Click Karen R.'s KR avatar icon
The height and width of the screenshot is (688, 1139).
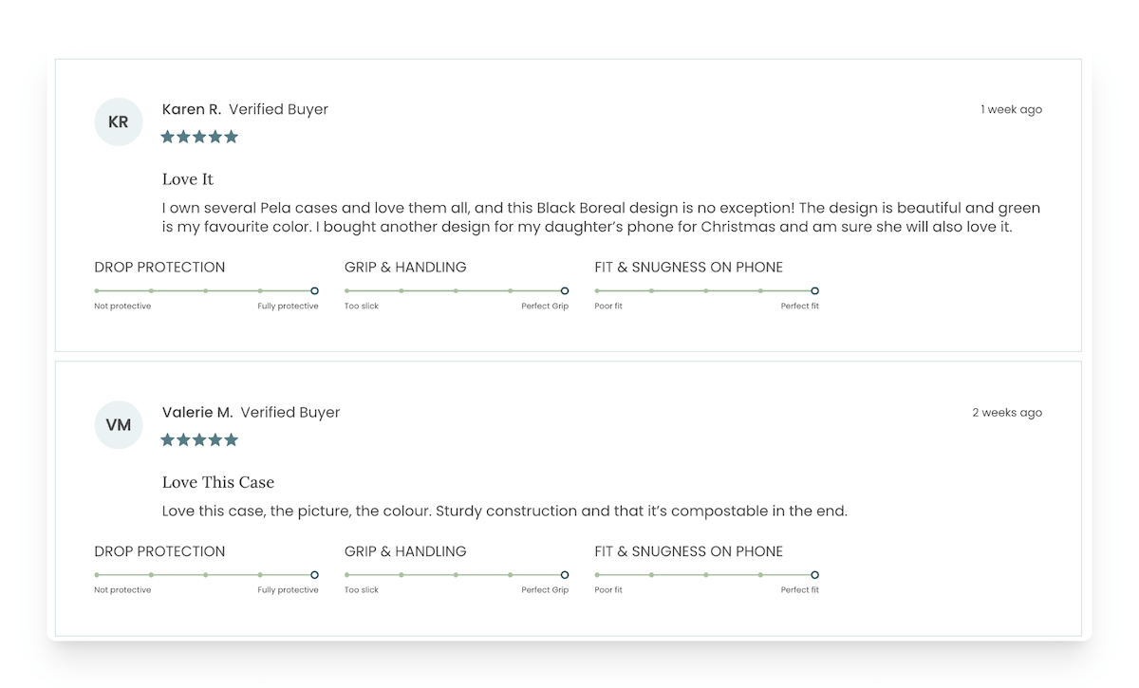click(x=118, y=121)
